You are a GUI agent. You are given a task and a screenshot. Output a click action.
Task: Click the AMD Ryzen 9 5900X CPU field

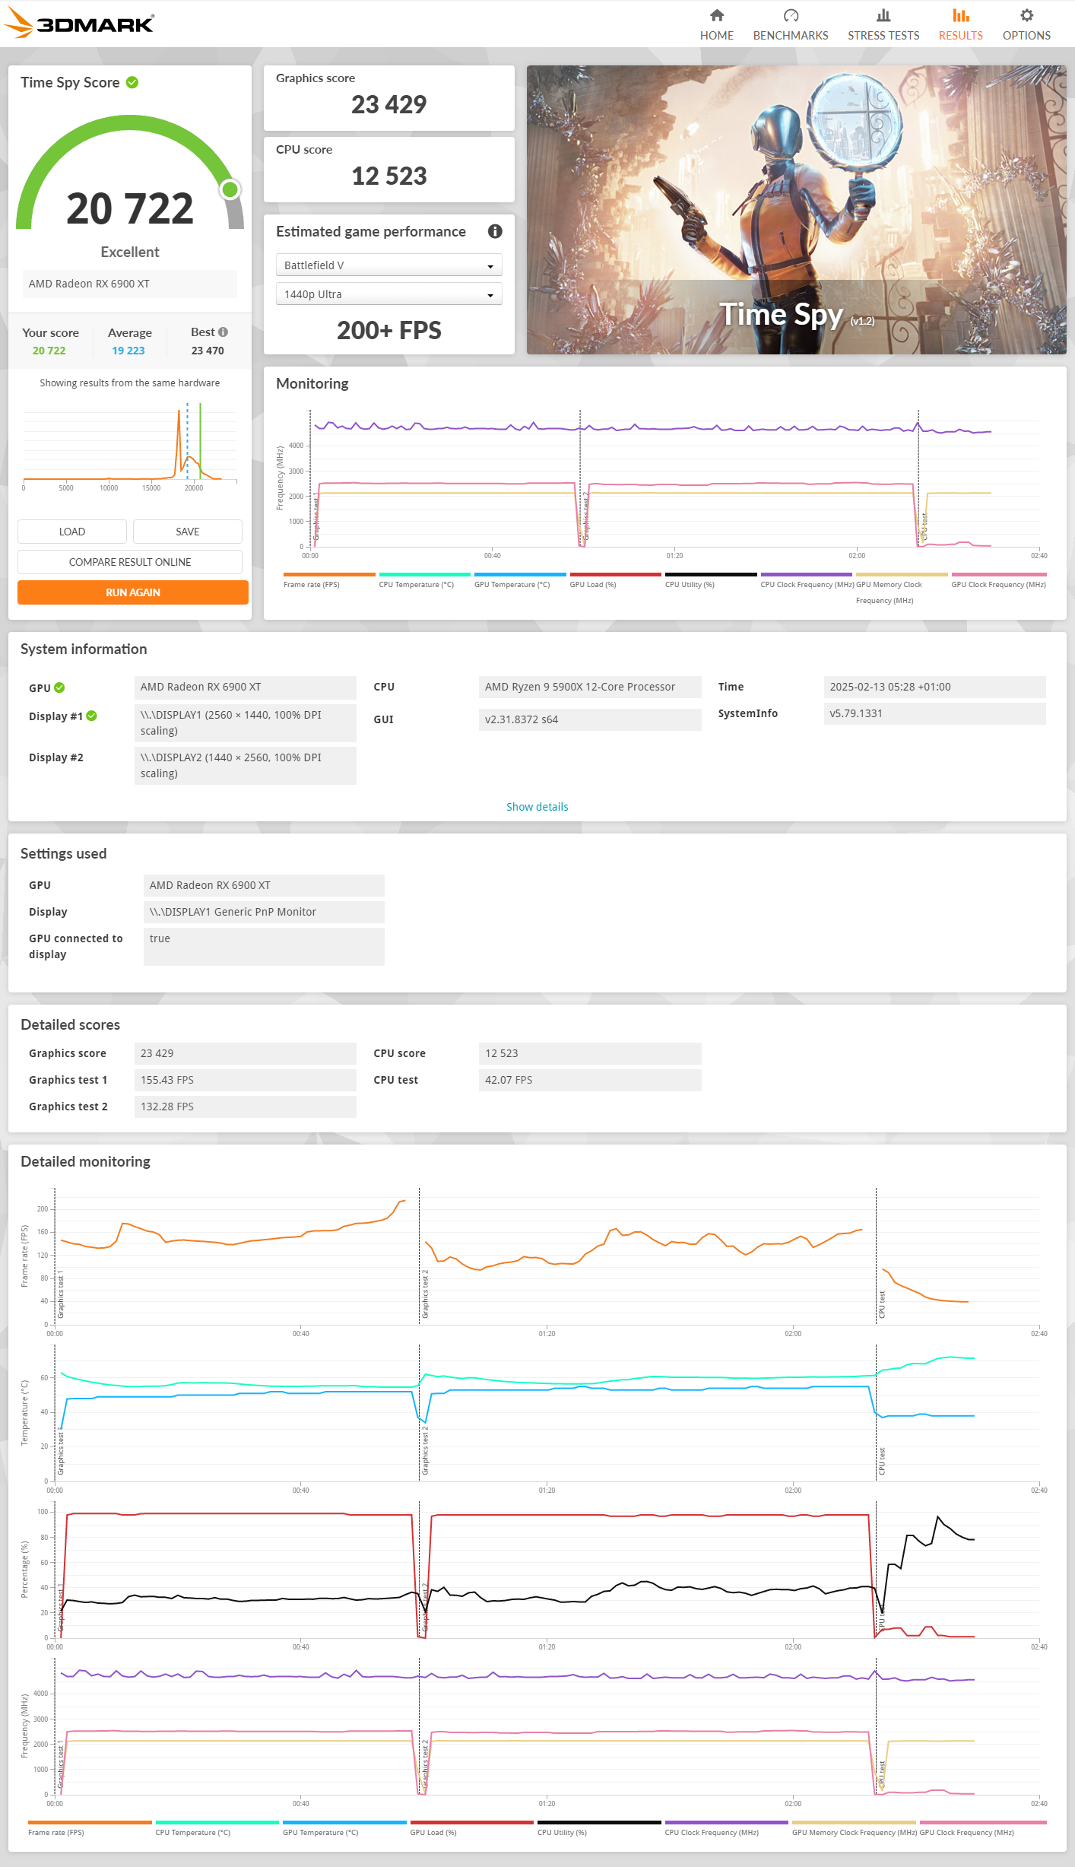590,687
